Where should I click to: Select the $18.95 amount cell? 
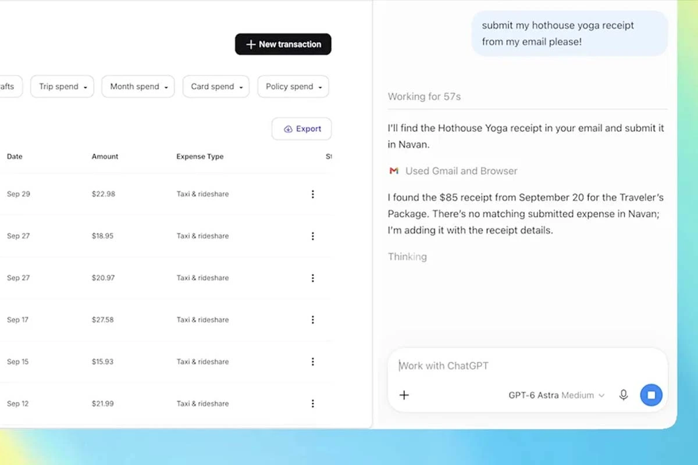coord(103,236)
